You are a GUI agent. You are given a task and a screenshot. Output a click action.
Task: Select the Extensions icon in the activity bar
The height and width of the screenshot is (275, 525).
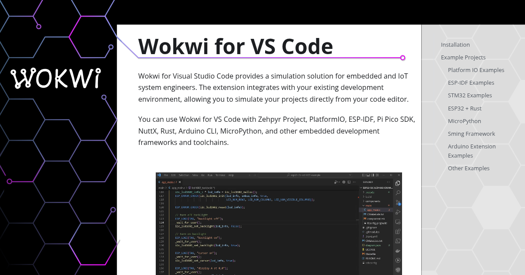397,231
